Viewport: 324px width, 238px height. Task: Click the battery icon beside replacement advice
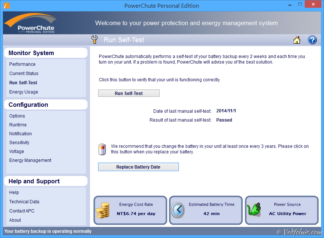click(102, 149)
